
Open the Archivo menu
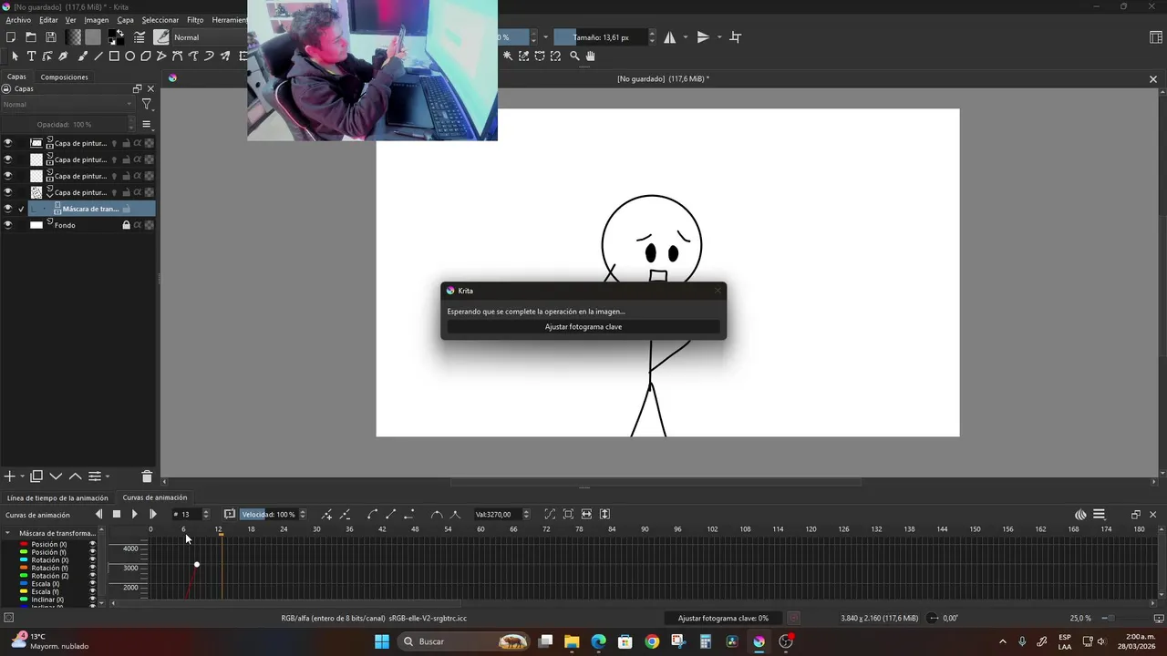click(x=18, y=20)
